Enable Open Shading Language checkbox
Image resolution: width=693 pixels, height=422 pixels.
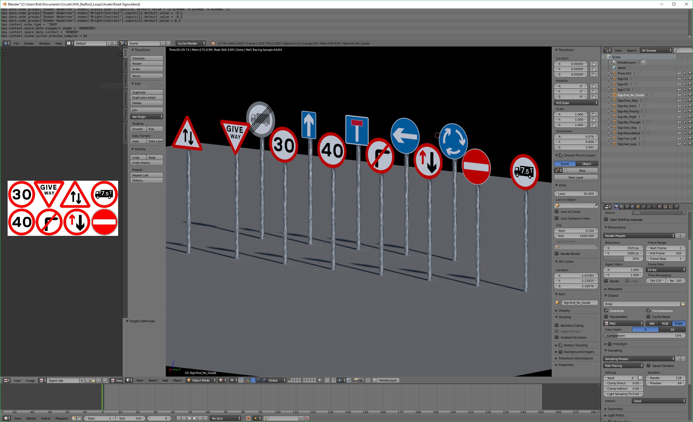click(x=606, y=219)
